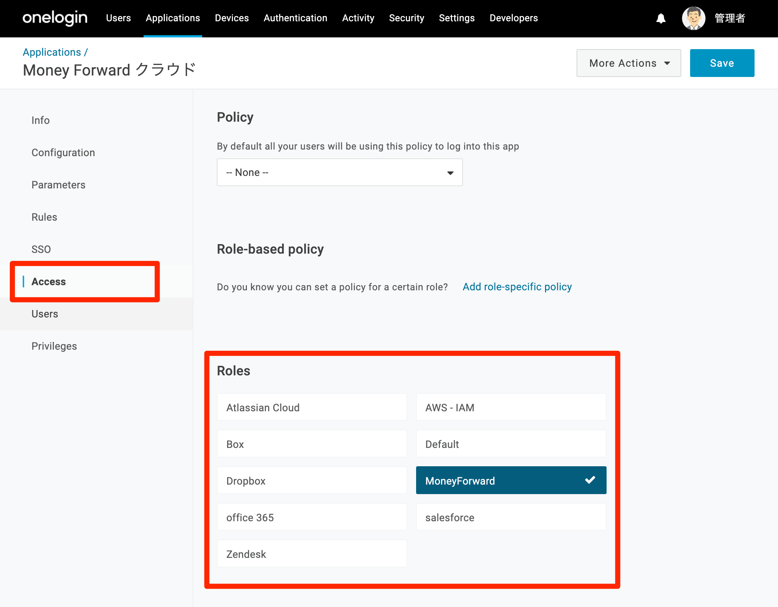778x607 pixels.
Task: Go back via Applications breadcrumb
Action: click(52, 52)
